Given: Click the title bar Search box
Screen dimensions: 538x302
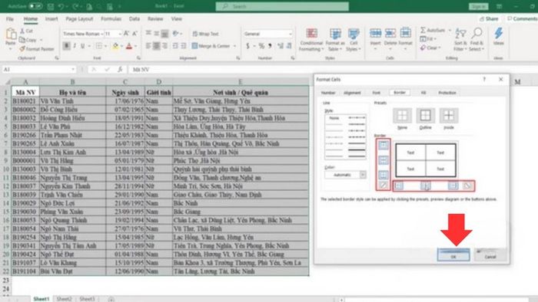Looking at the screenshot, I should click(282, 6).
